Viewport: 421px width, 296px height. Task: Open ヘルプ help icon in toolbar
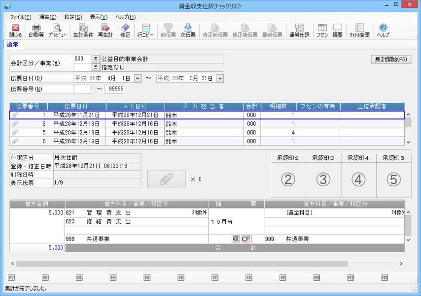coord(383,30)
